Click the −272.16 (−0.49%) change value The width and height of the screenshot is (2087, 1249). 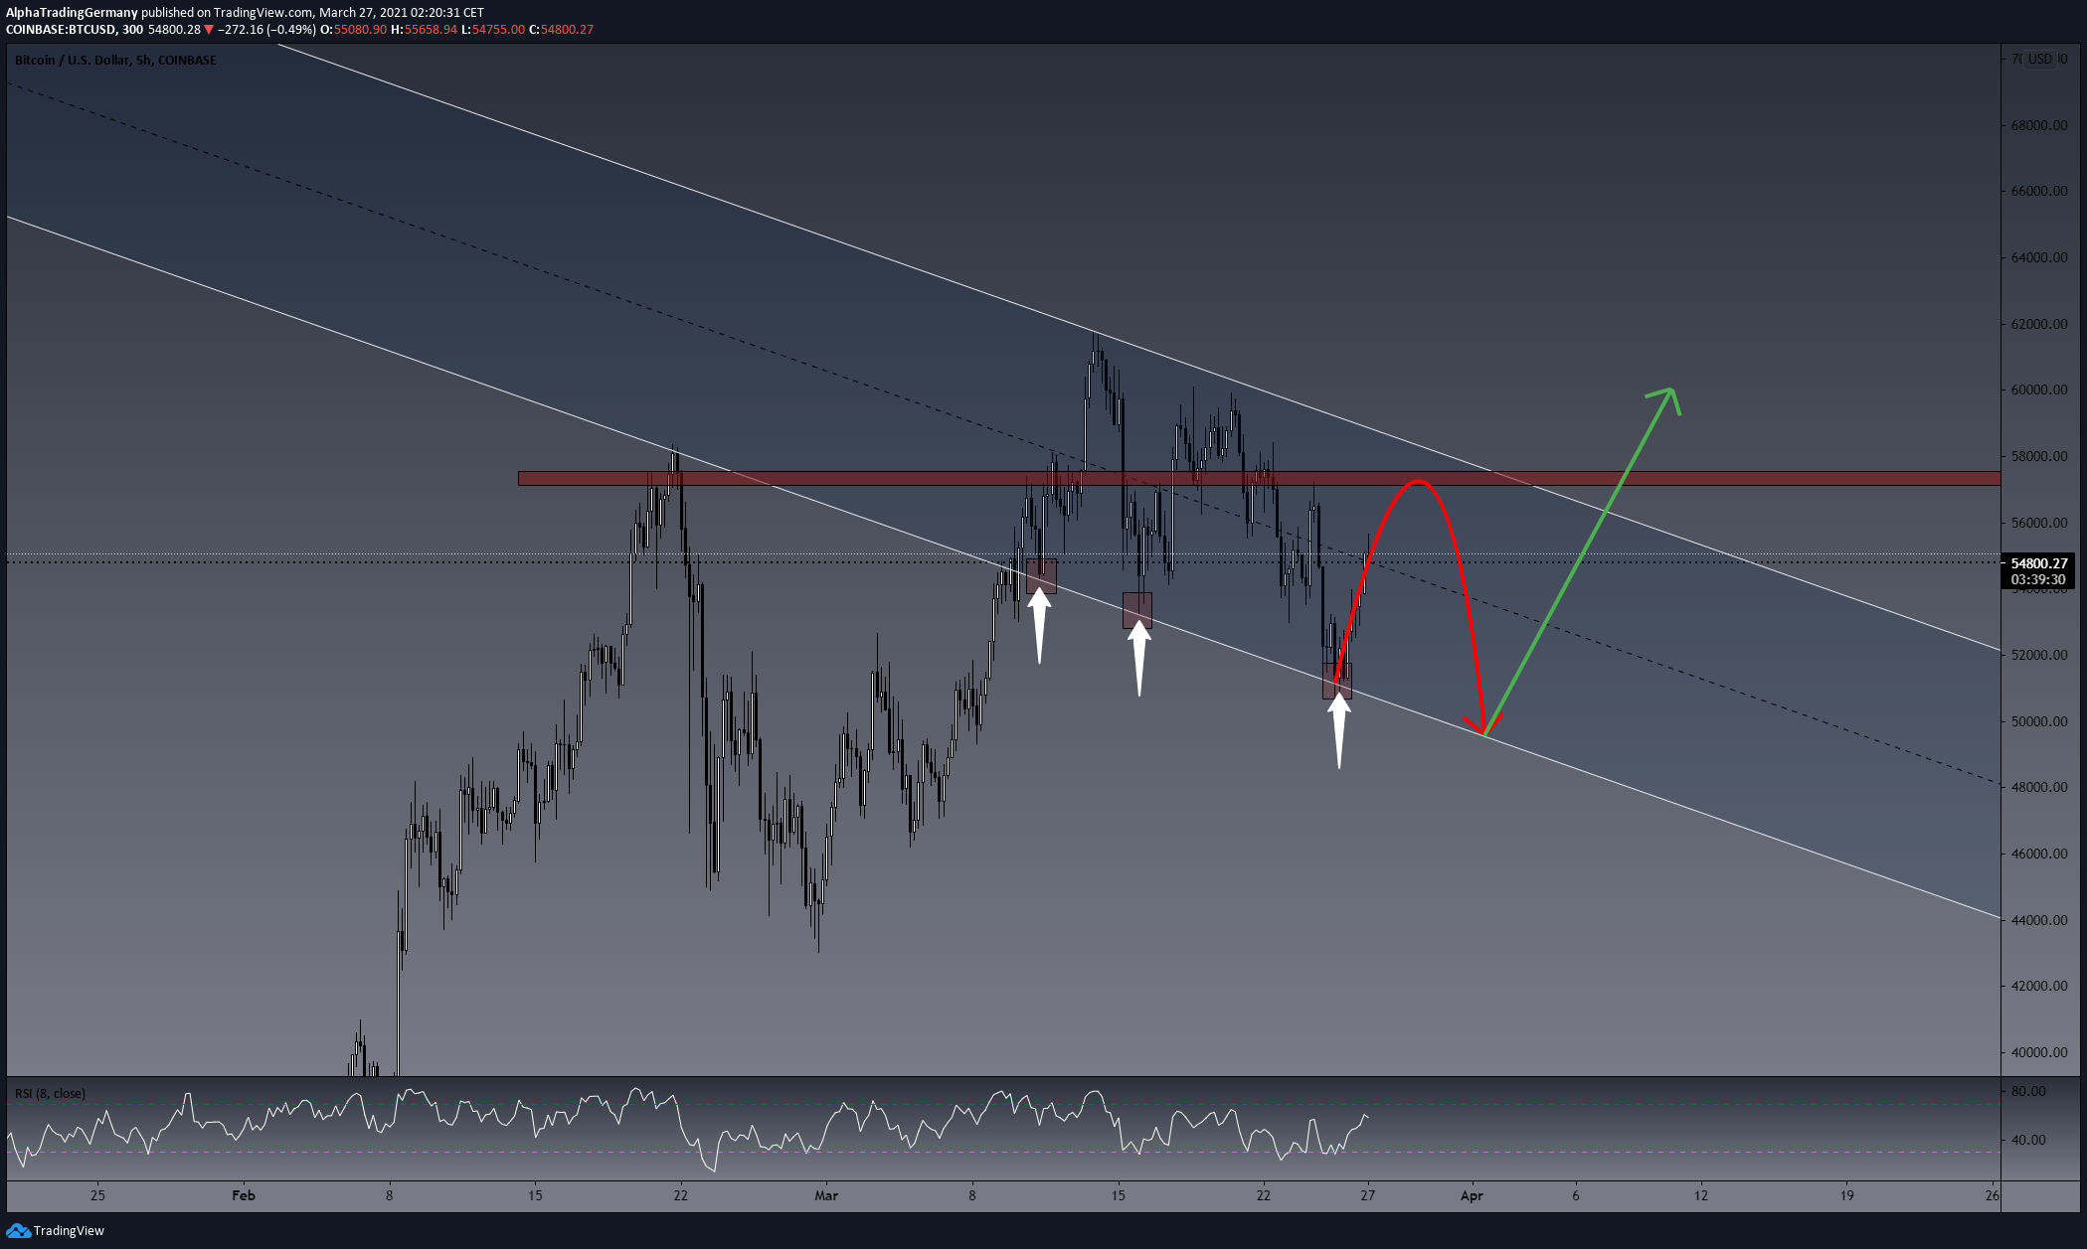pyautogui.click(x=266, y=30)
